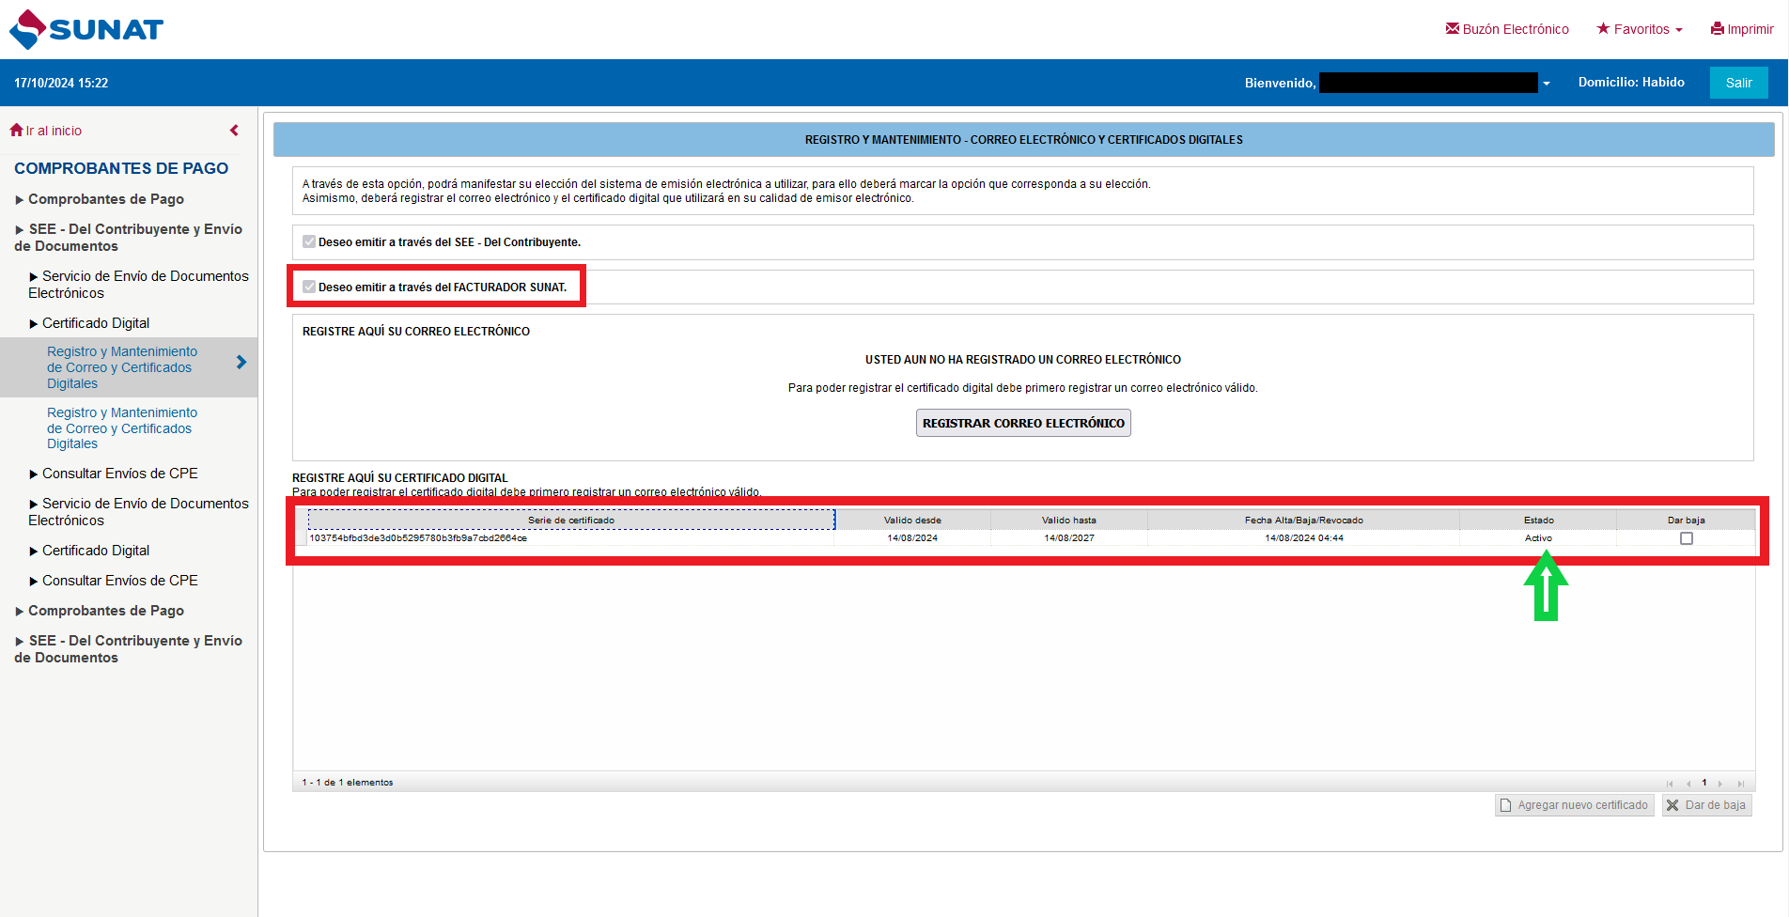
Task: Open the Bienvenido user dropdown arrow
Action: click(1546, 84)
